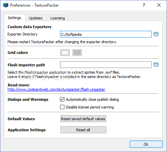
Task: Click into the Flash importer path field
Action: point(106,65)
